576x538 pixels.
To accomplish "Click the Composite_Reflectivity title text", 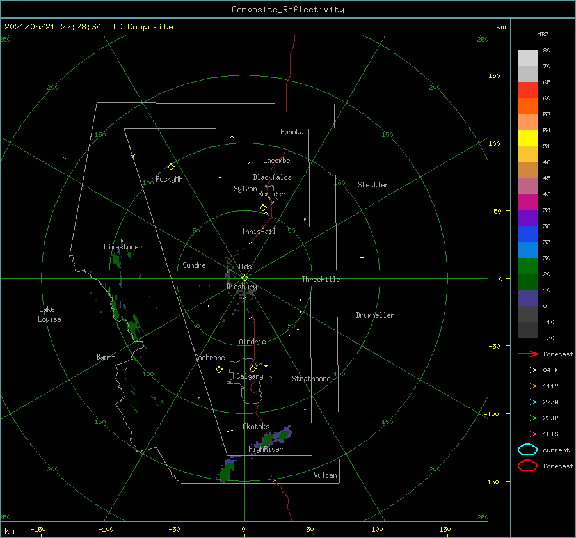I will 288,10.
